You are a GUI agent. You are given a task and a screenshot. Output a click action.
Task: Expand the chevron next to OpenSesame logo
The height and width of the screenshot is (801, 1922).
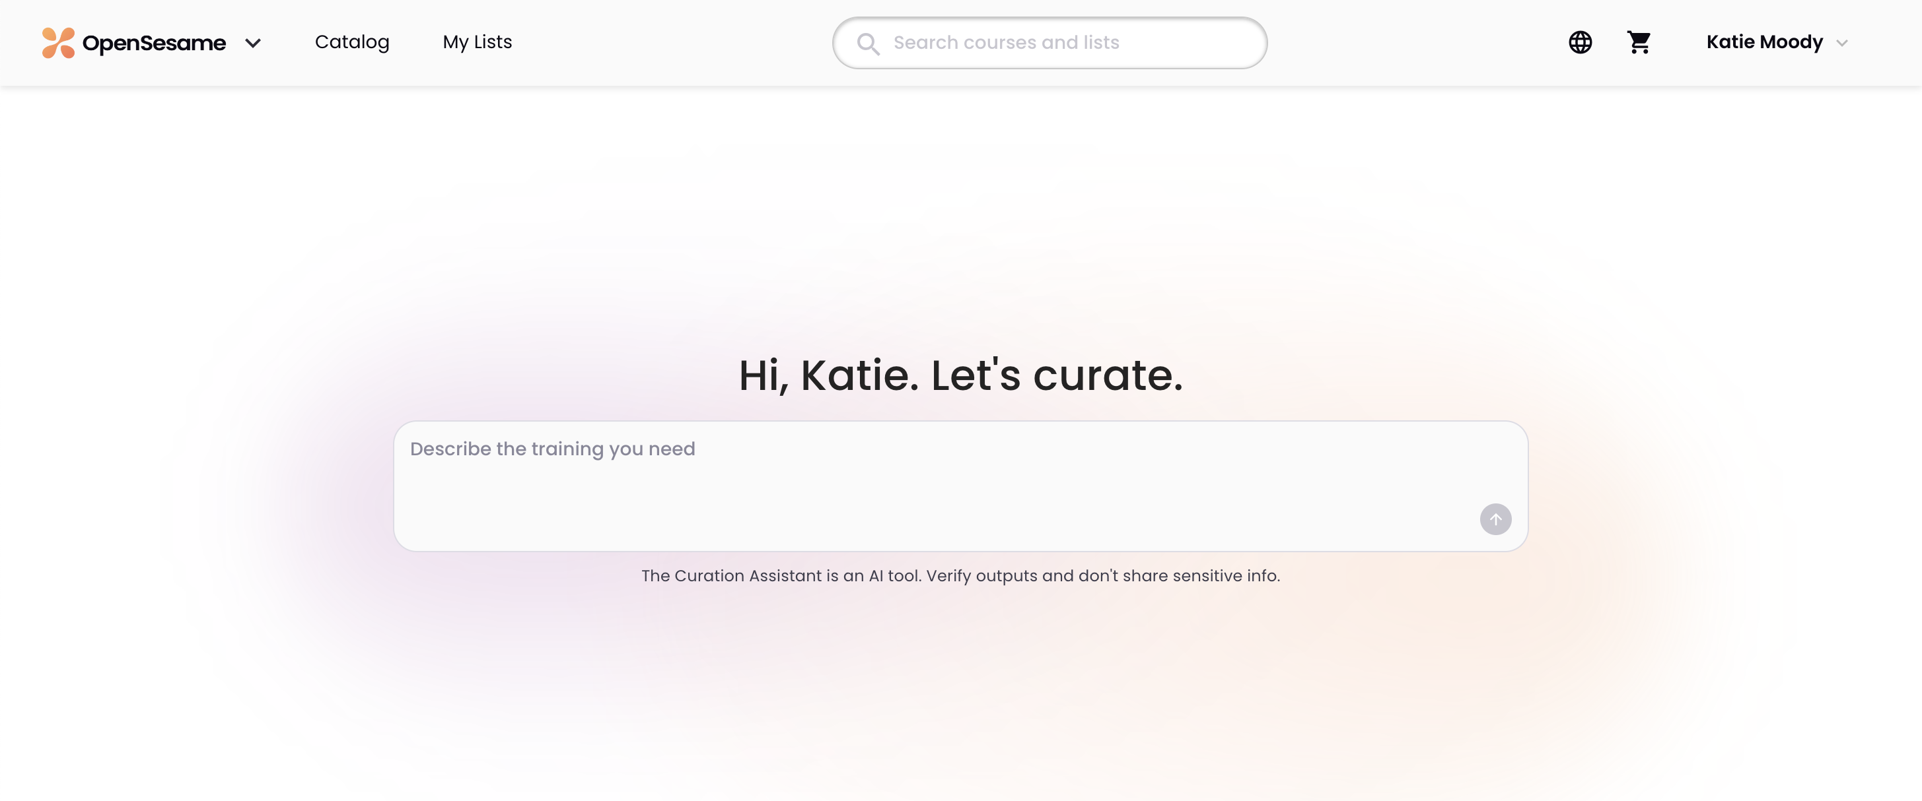253,43
